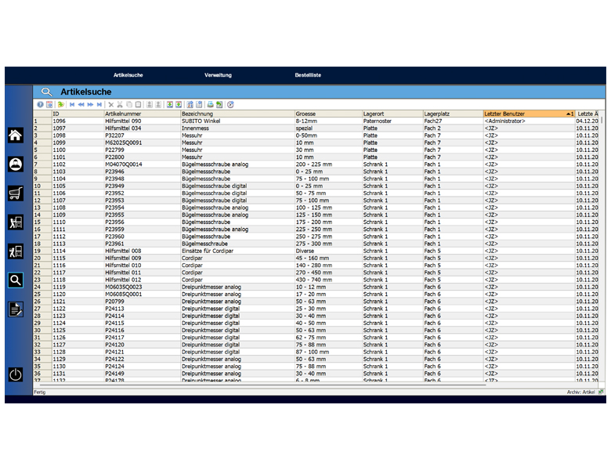Select cell 'M62025Q0091'
This screenshot has width=611, height=470.
143,143
